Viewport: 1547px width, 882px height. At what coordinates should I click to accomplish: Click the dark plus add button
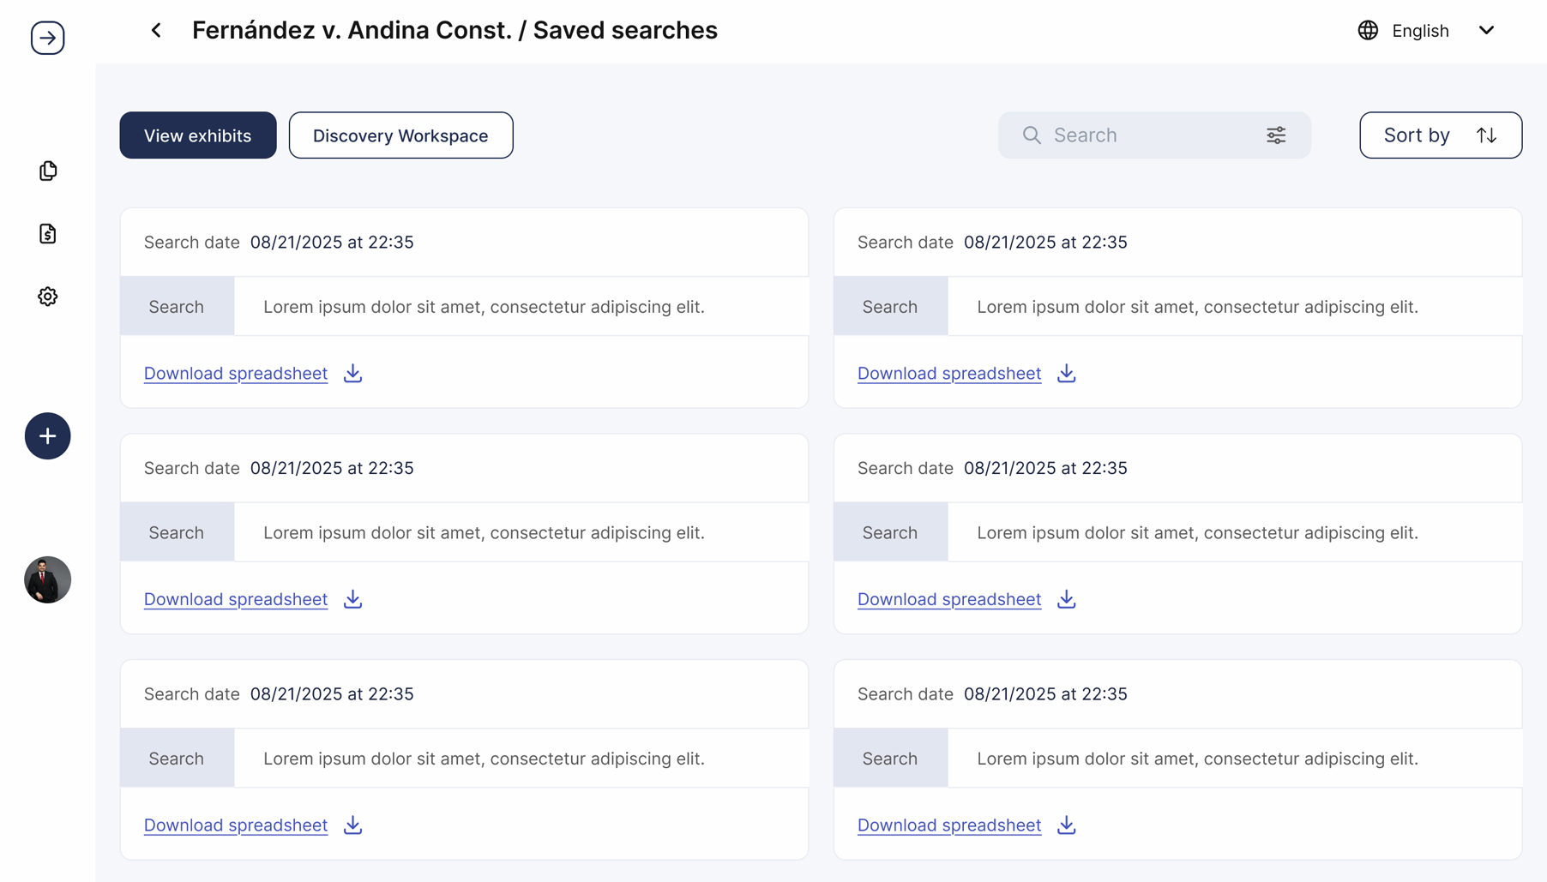pos(47,436)
